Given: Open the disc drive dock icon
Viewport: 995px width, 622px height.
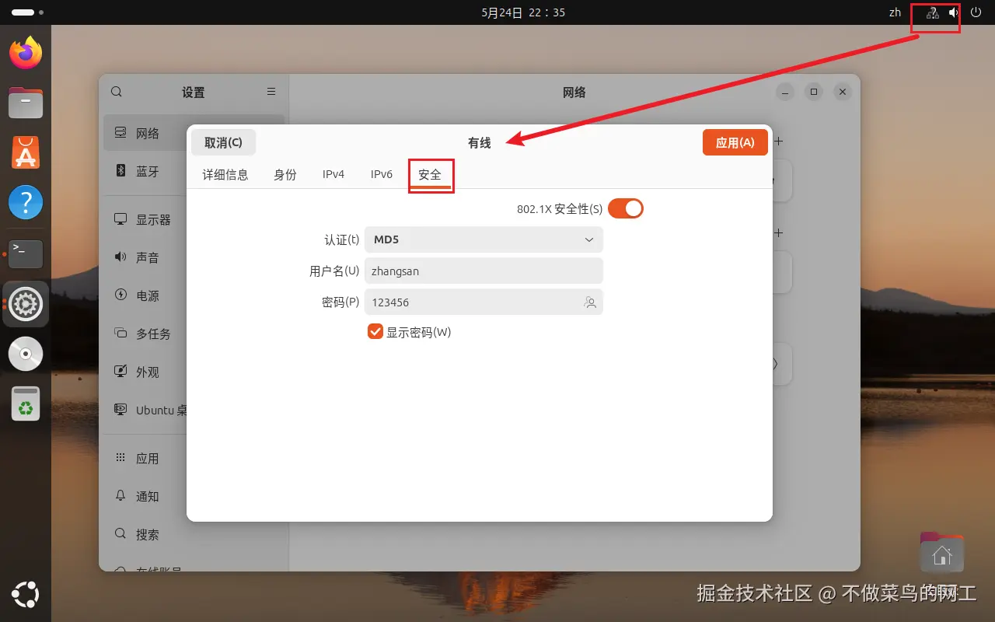Looking at the screenshot, I should tap(26, 354).
